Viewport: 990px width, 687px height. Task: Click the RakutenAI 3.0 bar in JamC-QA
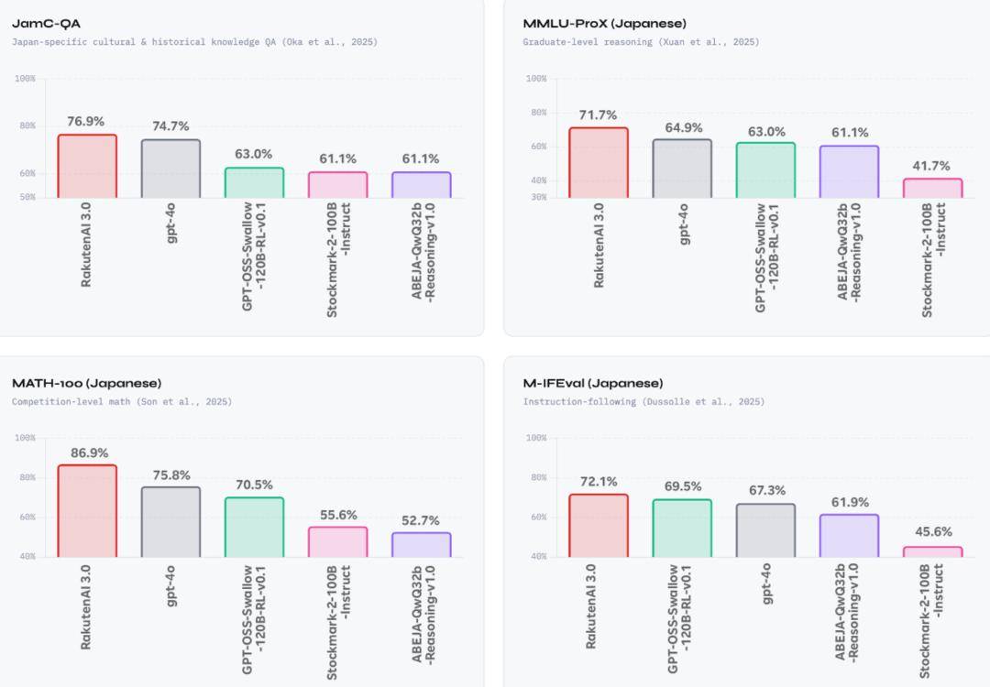pos(87,167)
